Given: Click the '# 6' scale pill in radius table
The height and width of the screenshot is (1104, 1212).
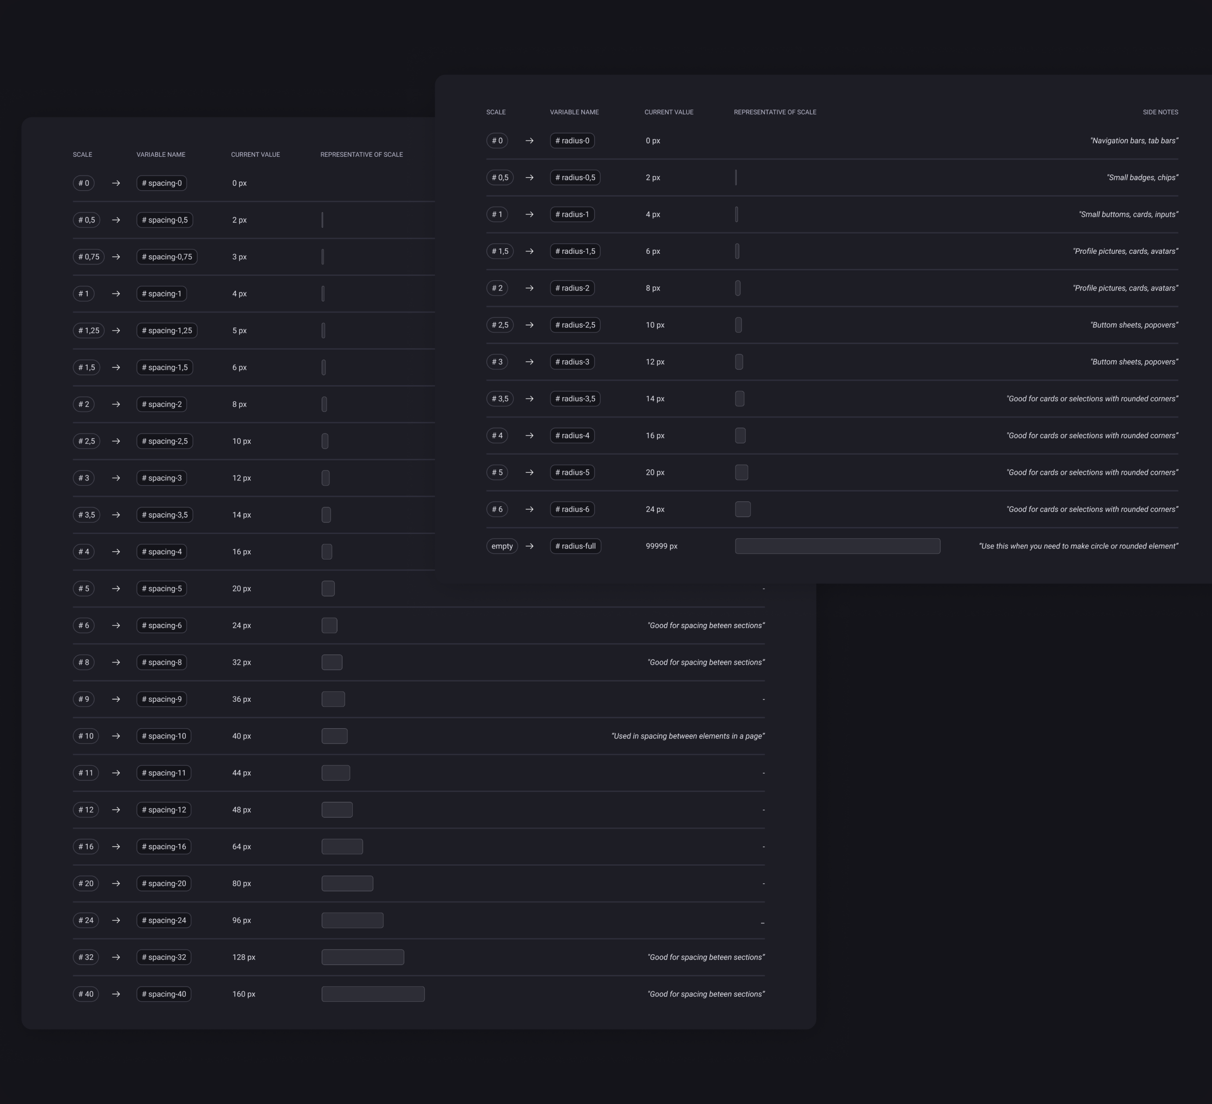Looking at the screenshot, I should [497, 509].
